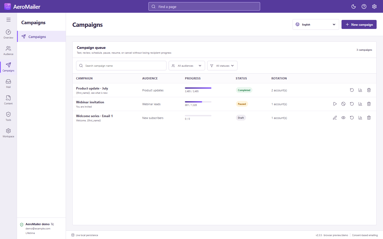Open the English language dropdown

pyautogui.click(x=316, y=24)
